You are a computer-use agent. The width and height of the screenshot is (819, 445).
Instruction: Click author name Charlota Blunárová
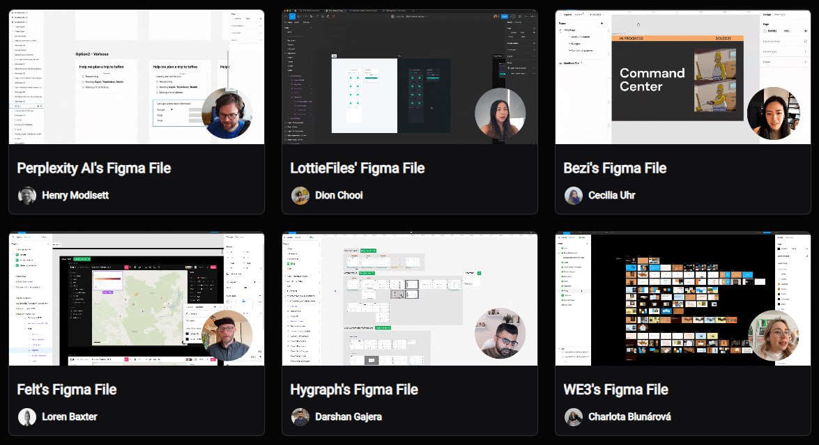629,417
